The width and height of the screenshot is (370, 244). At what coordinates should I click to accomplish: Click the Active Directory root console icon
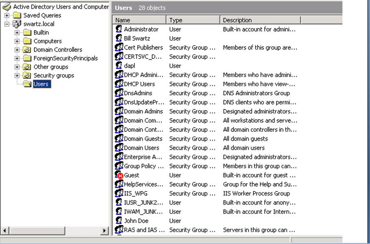[x=7, y=7]
